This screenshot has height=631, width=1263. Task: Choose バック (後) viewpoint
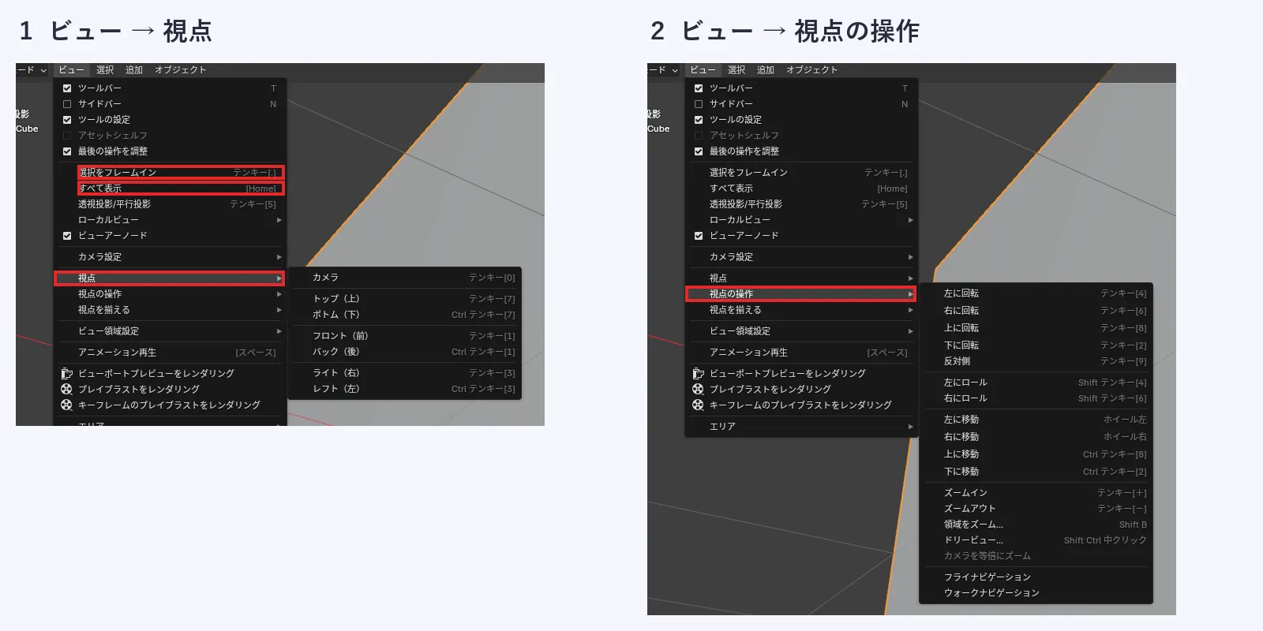click(405, 352)
